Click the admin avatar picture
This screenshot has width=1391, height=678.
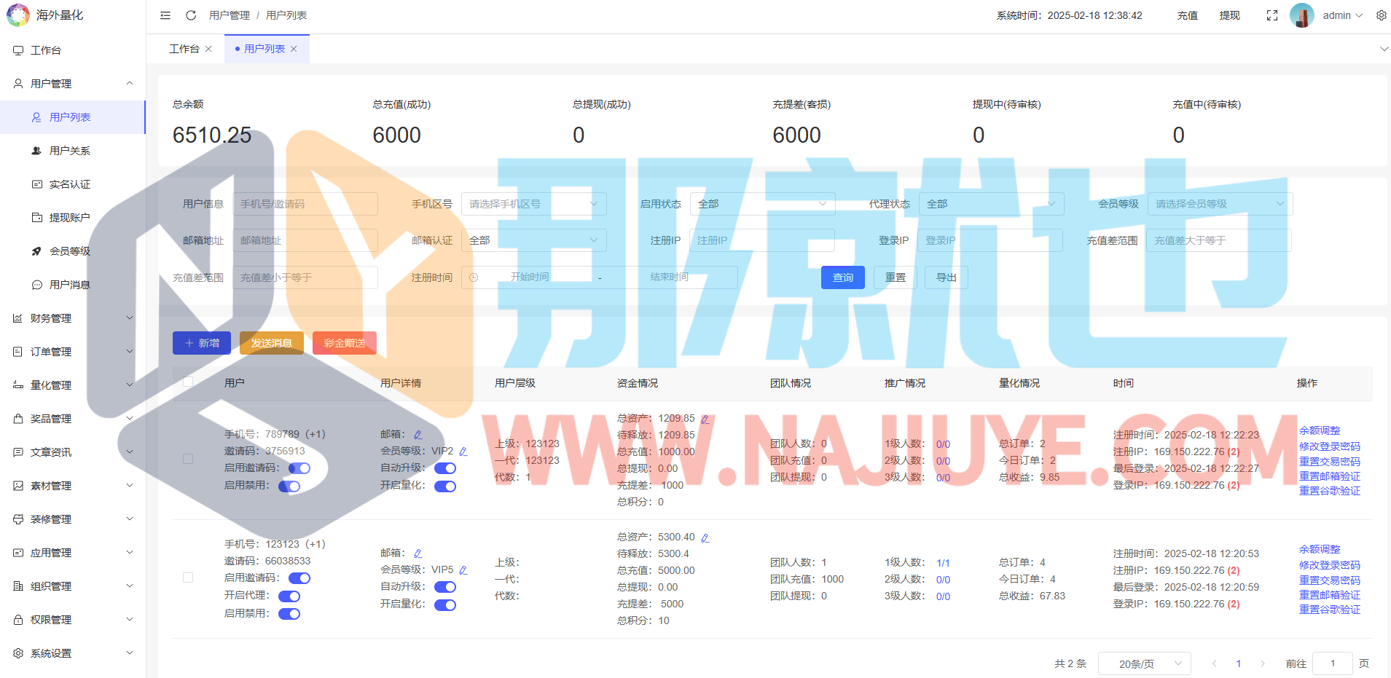click(x=1301, y=15)
